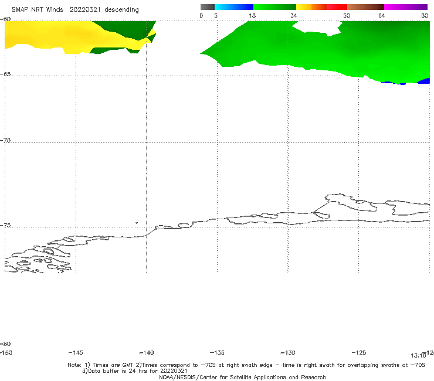Click the longitude label '-135'
The width and height of the screenshot is (434, 381).
217,353
